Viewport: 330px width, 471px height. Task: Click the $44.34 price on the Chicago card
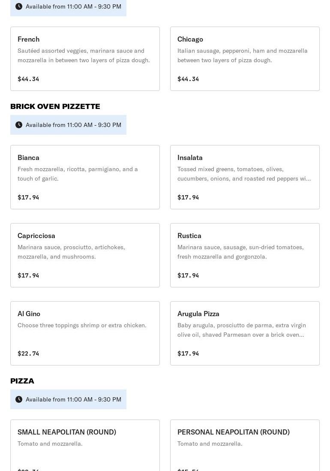pyautogui.click(x=188, y=79)
